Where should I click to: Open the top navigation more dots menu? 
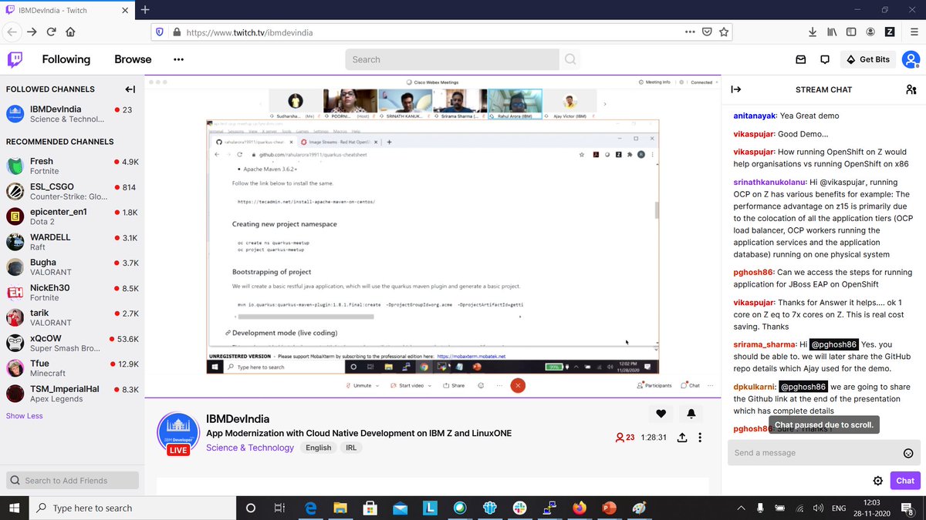coord(178,59)
